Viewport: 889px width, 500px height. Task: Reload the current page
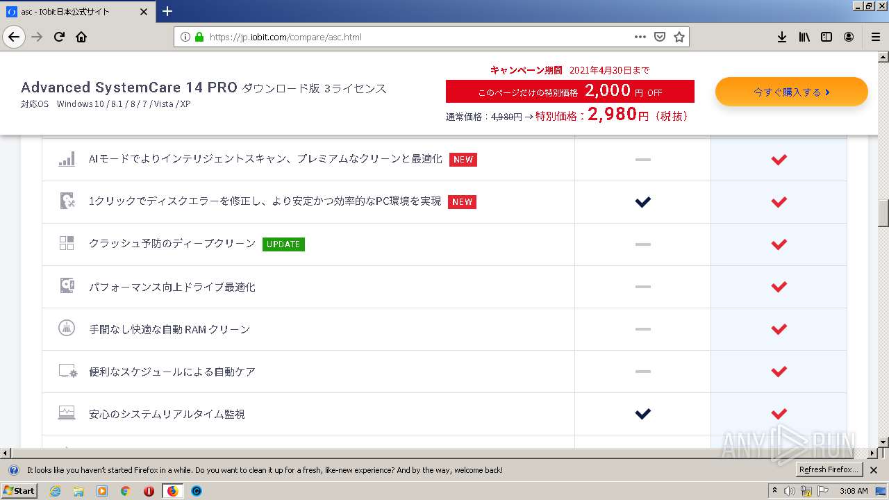(x=60, y=37)
